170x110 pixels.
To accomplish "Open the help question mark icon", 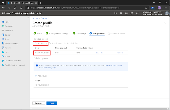I will click(132, 13).
